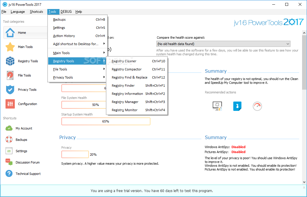Click the vertical scrollbar down arrow

[x=304, y=182]
